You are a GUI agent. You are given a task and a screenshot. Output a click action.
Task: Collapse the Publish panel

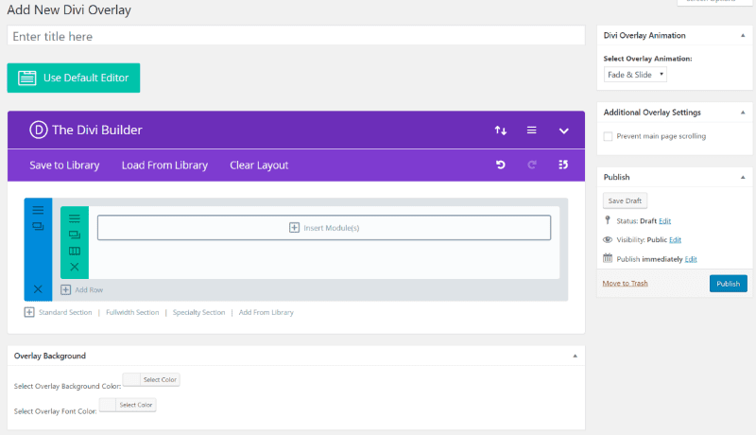pyautogui.click(x=743, y=178)
